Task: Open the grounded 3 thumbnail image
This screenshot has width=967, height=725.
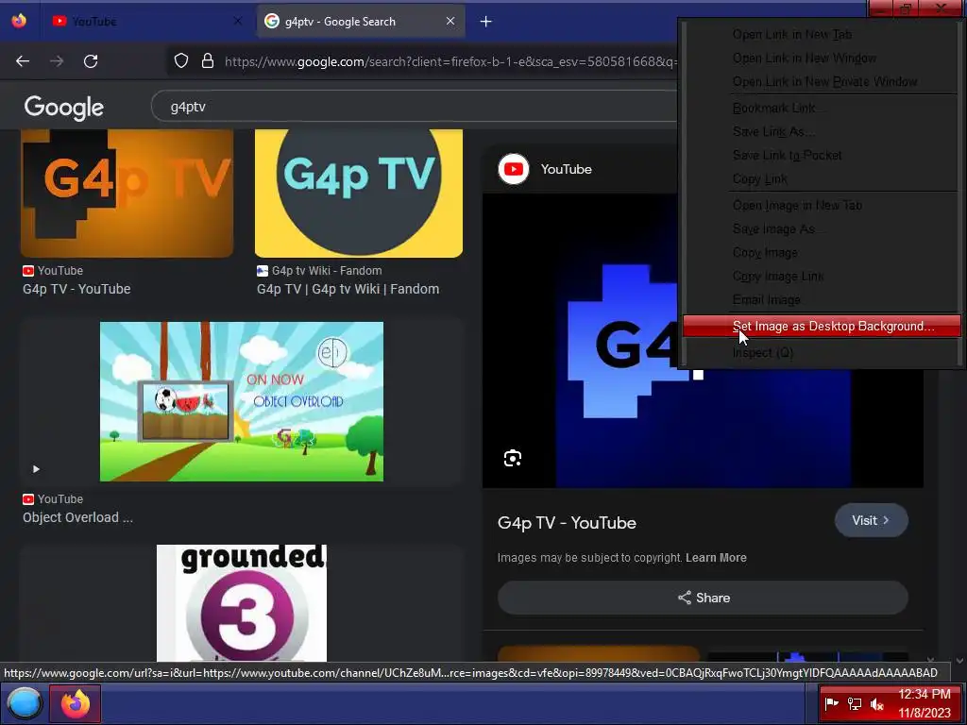Action: [242, 603]
